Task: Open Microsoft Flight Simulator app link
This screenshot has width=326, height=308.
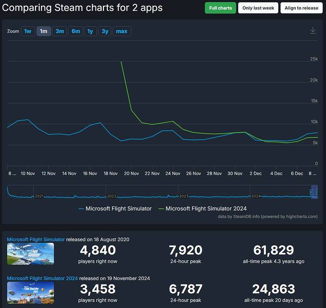Action: pos(36,240)
